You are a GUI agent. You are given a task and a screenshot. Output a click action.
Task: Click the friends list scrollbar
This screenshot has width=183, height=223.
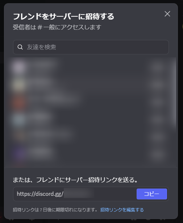tap(174, 92)
